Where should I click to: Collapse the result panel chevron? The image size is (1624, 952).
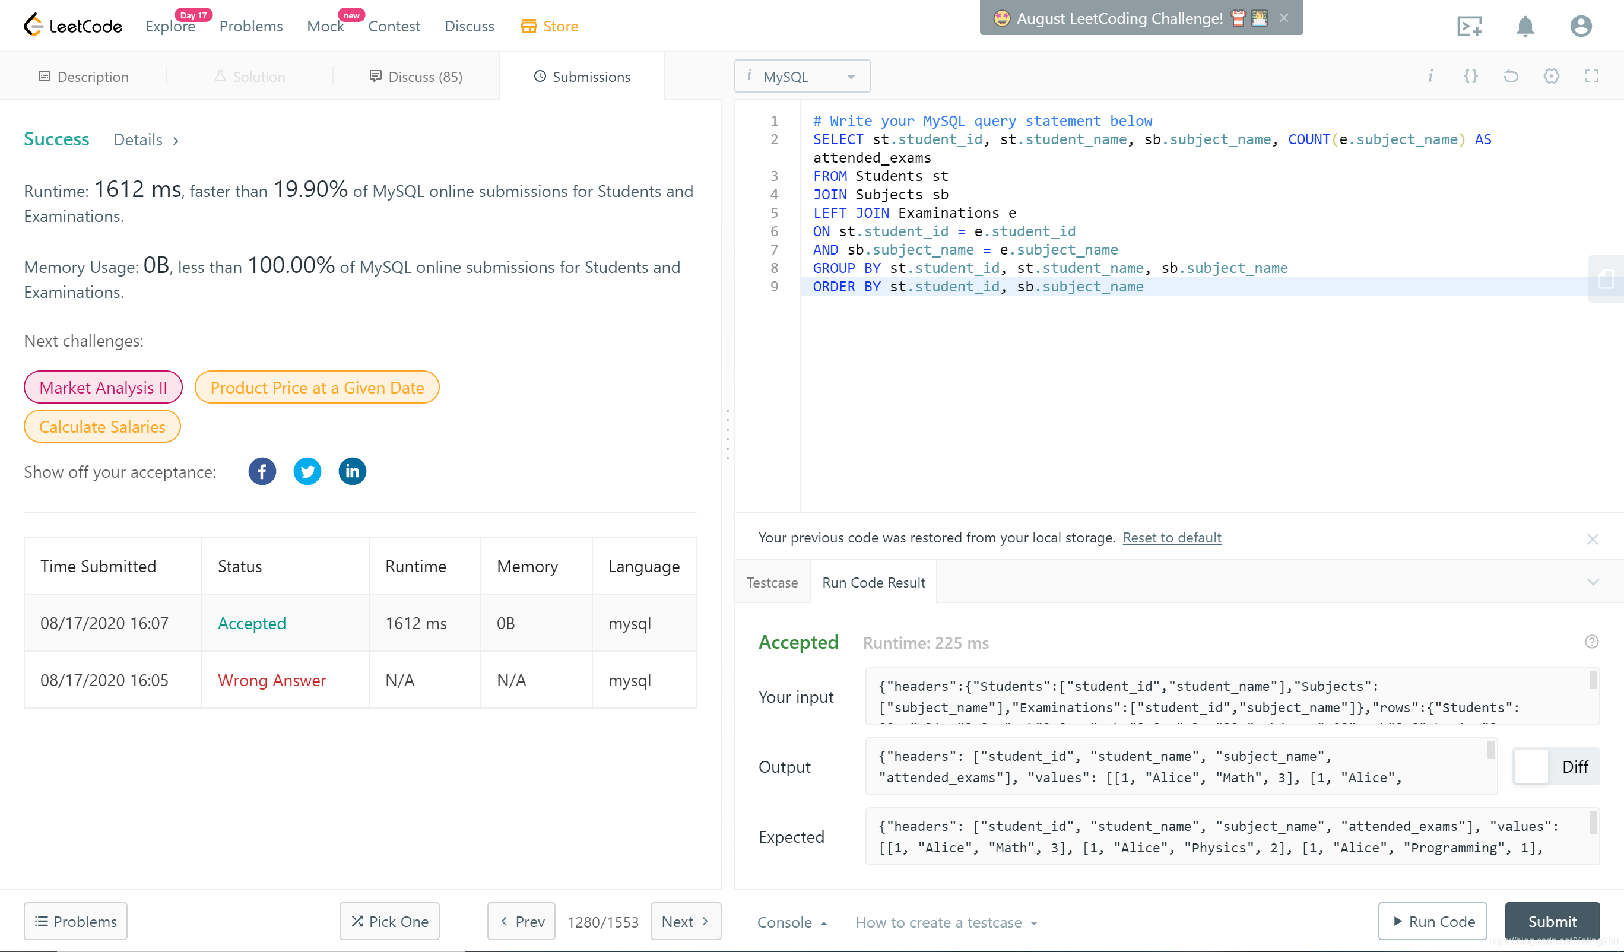[x=1593, y=582]
